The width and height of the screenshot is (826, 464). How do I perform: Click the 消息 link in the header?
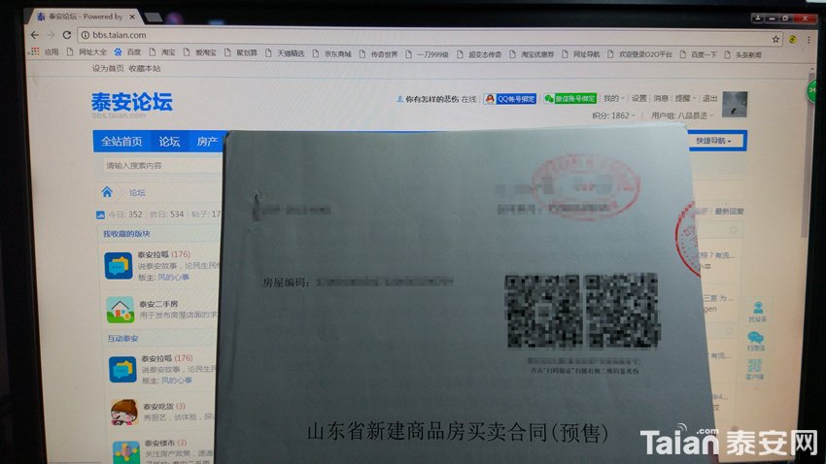[x=661, y=98]
